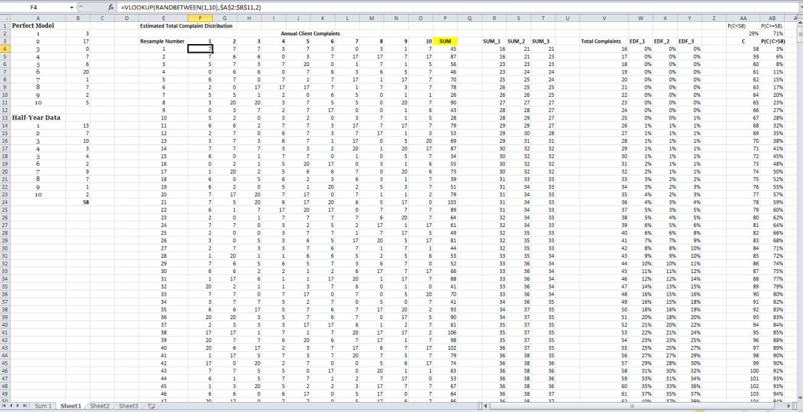Viewport: 803px width, 412px height.
Task: Switch to the Sheet3 tab
Action: click(128, 406)
